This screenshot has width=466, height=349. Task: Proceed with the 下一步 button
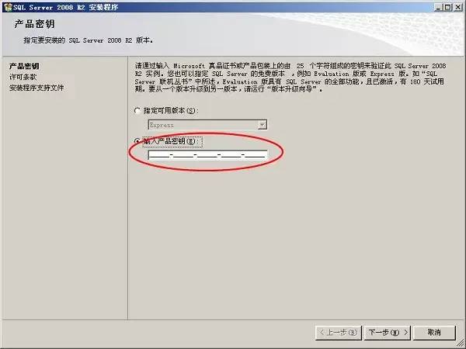pyautogui.click(x=388, y=333)
